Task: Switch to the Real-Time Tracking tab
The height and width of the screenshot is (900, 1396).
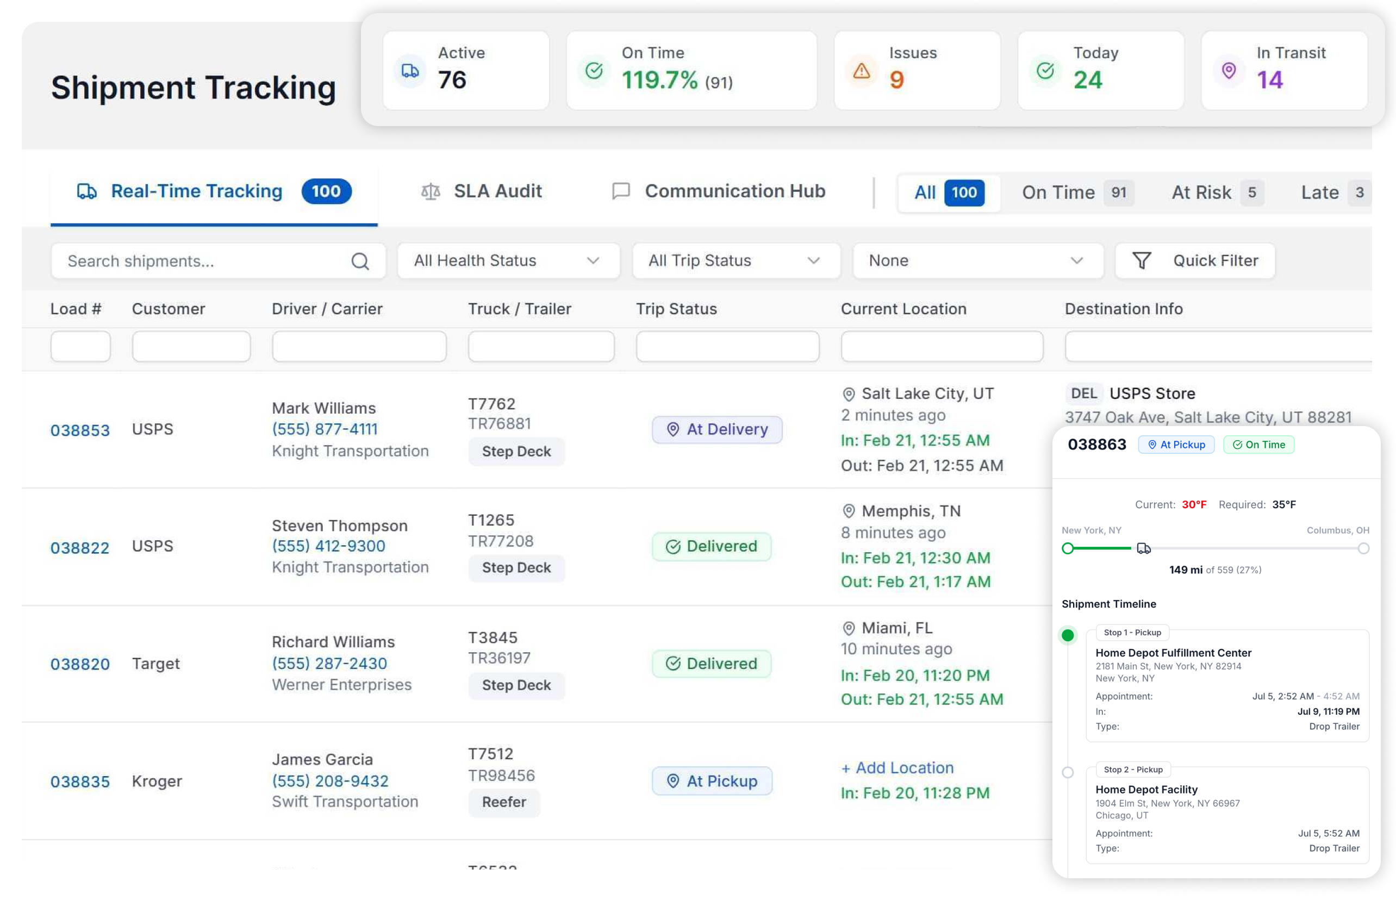Action: click(x=214, y=191)
